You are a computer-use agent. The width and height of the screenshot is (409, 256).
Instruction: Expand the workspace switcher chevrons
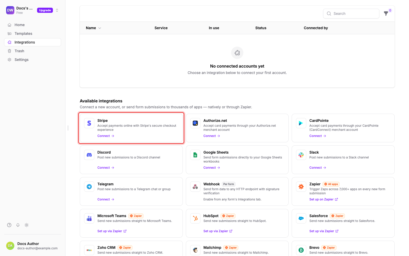pyautogui.click(x=57, y=10)
